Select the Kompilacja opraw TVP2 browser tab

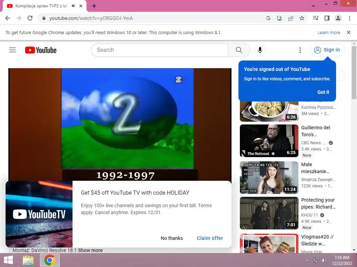click(44, 6)
